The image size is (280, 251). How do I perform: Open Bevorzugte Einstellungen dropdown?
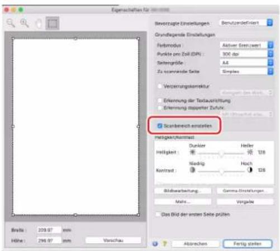click(x=246, y=23)
